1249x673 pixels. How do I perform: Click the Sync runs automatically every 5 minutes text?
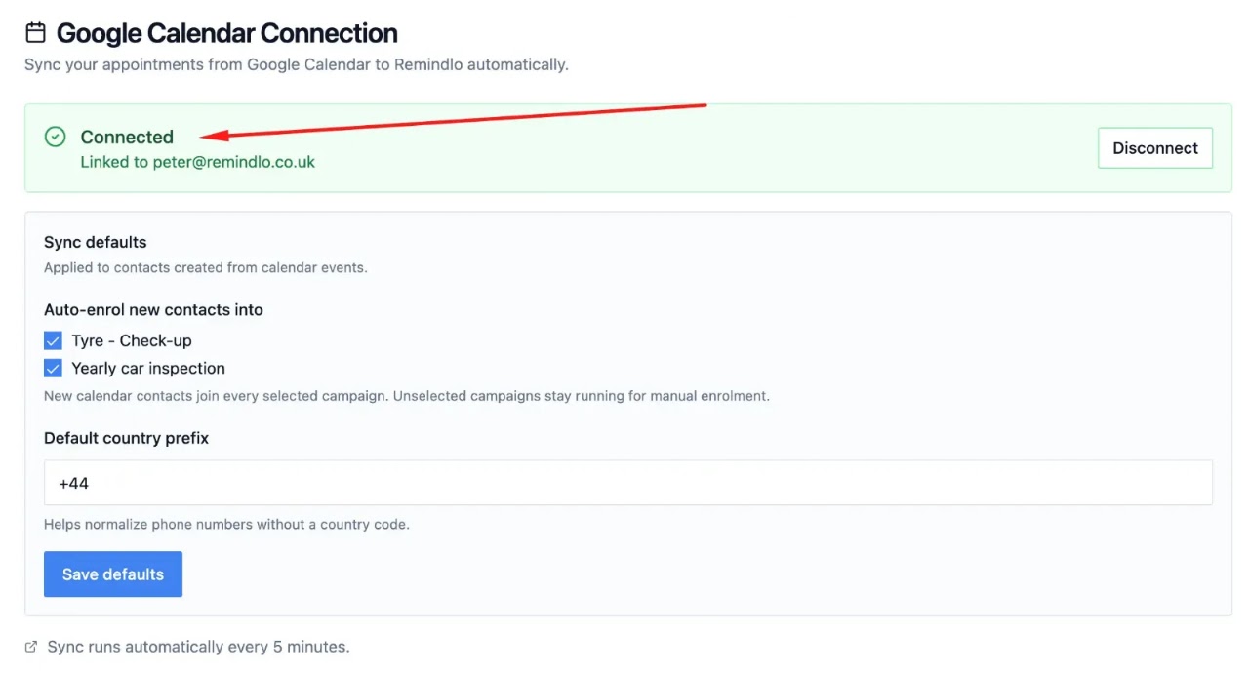pos(198,647)
